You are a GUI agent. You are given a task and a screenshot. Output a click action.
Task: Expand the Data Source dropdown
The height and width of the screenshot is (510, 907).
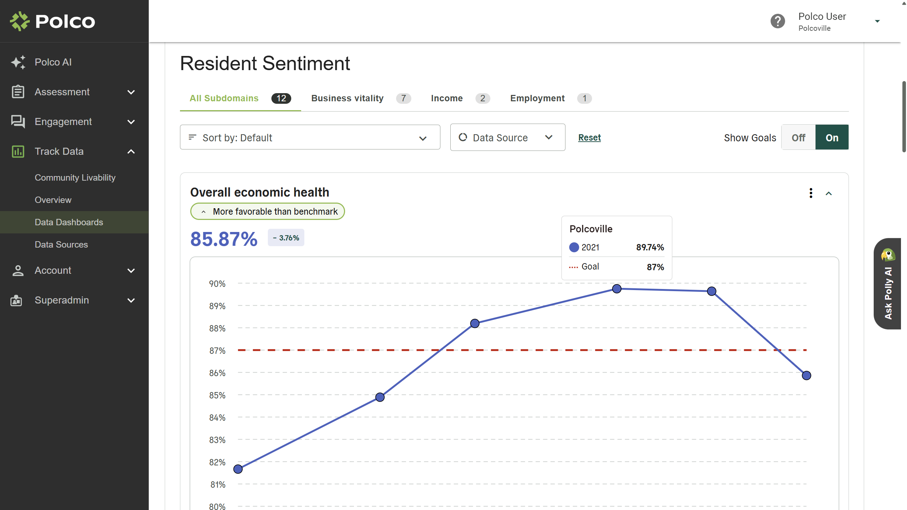pyautogui.click(x=507, y=137)
